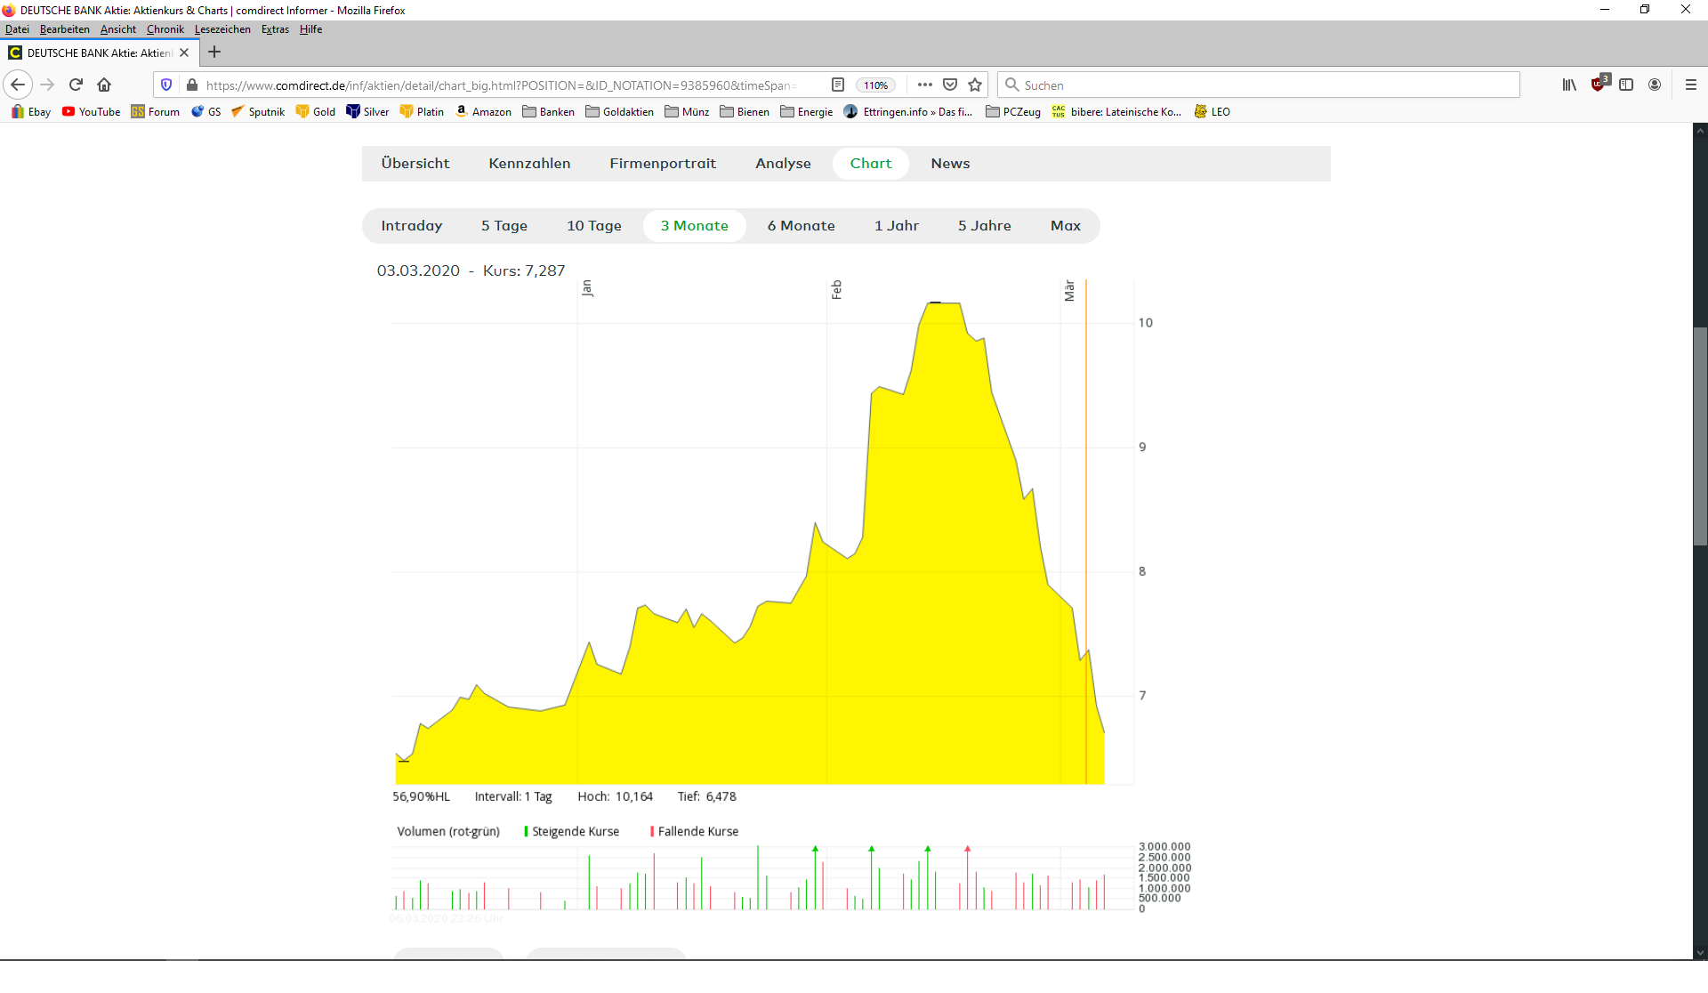
Task: Select the Intraday time span
Action: pyautogui.click(x=412, y=226)
